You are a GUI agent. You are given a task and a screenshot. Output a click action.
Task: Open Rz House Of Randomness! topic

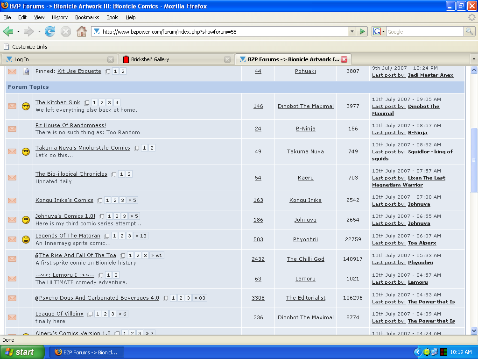pyautogui.click(x=71, y=125)
